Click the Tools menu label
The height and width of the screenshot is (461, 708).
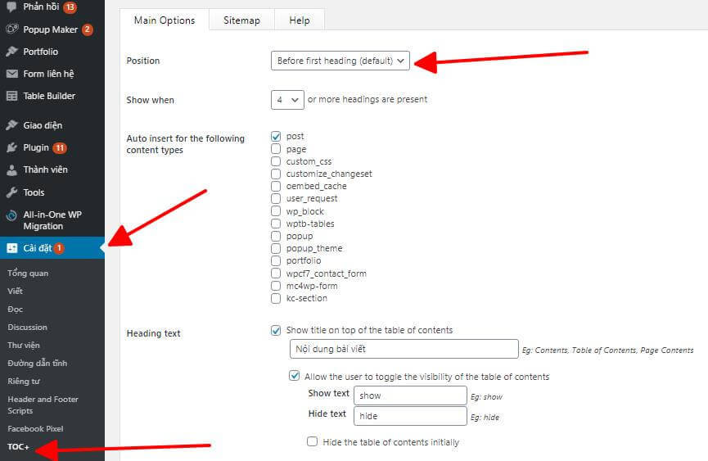tap(34, 192)
